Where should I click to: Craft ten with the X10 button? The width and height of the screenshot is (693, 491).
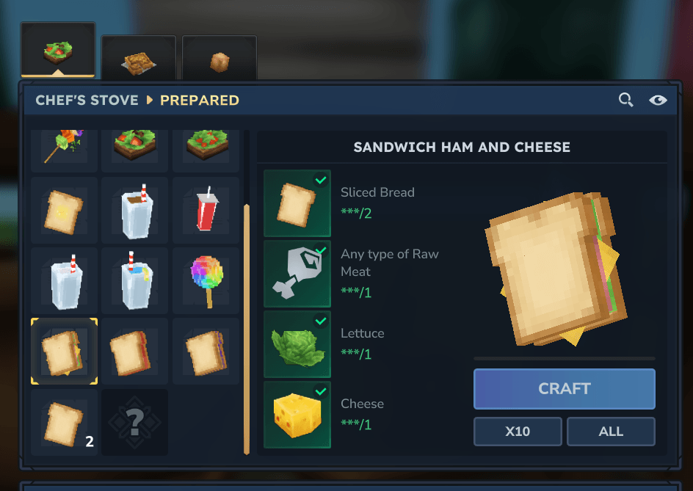point(518,432)
